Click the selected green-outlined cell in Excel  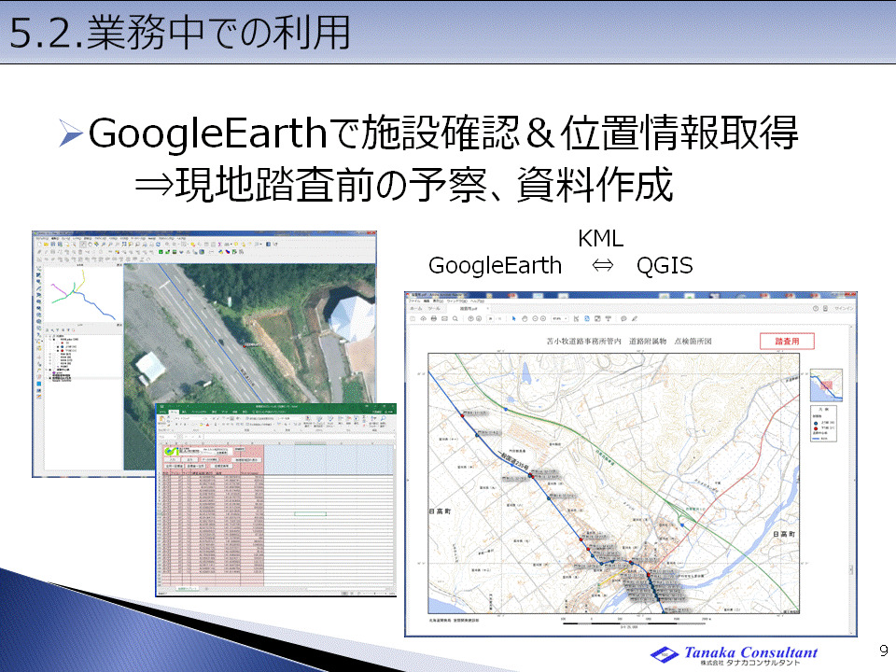click(x=310, y=513)
